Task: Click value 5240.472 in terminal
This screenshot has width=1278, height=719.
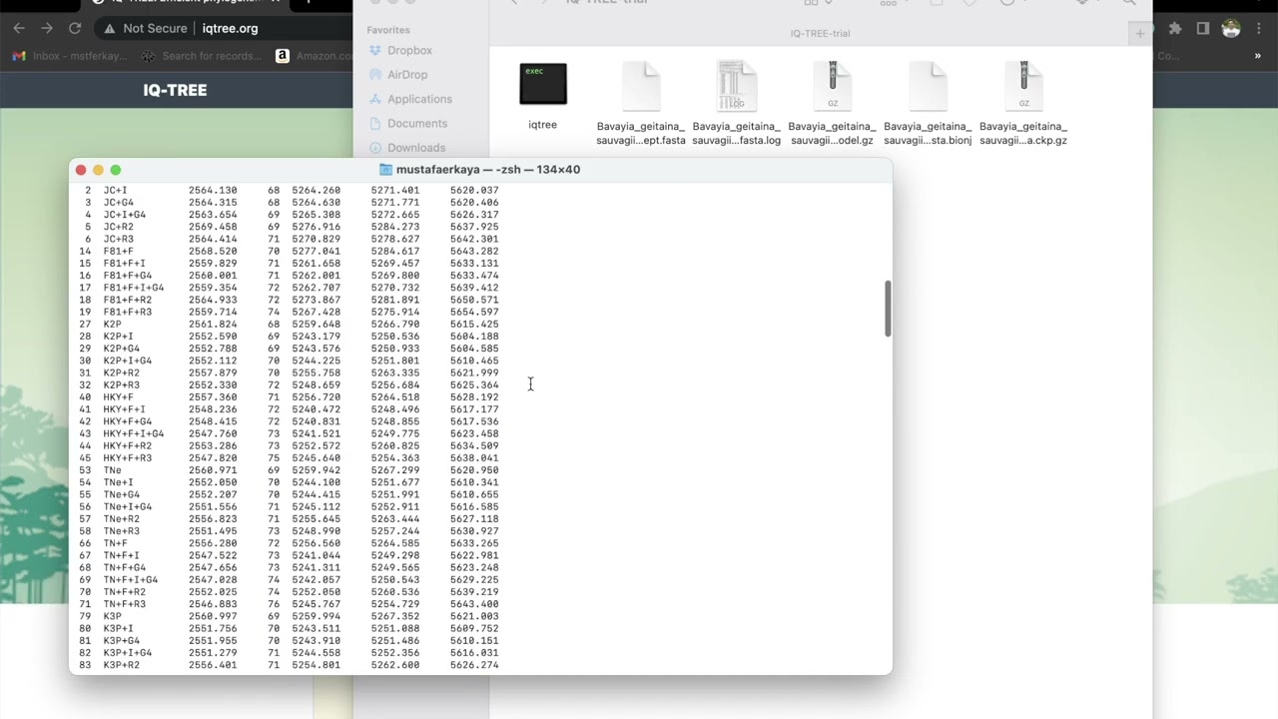Action: 317,409
